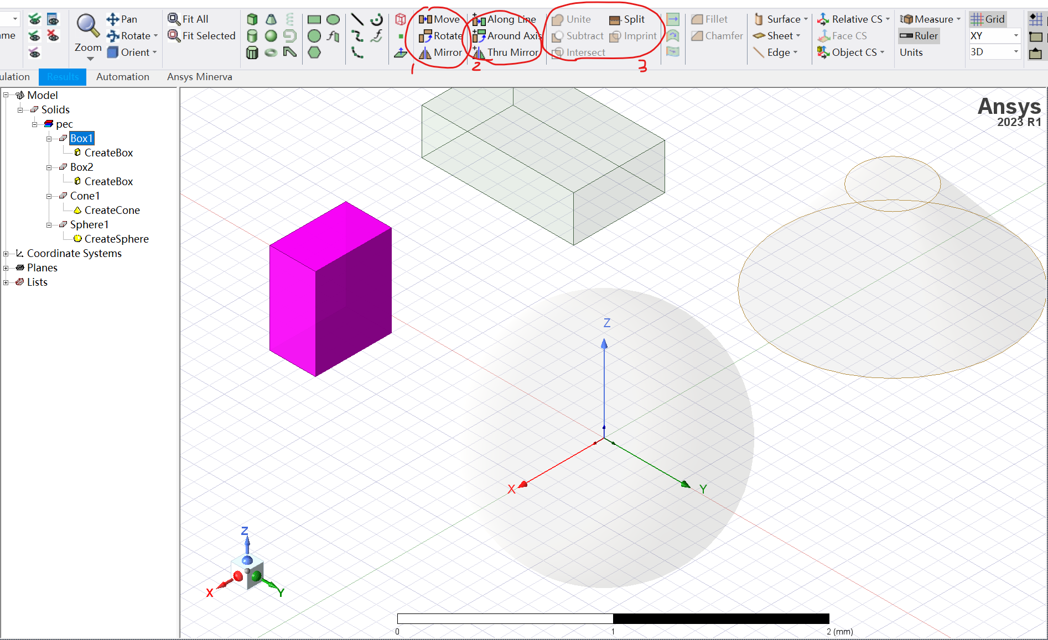Pick the Draw Helix tool icon
Screen dimensions: 1048x640
pyautogui.click(x=290, y=19)
